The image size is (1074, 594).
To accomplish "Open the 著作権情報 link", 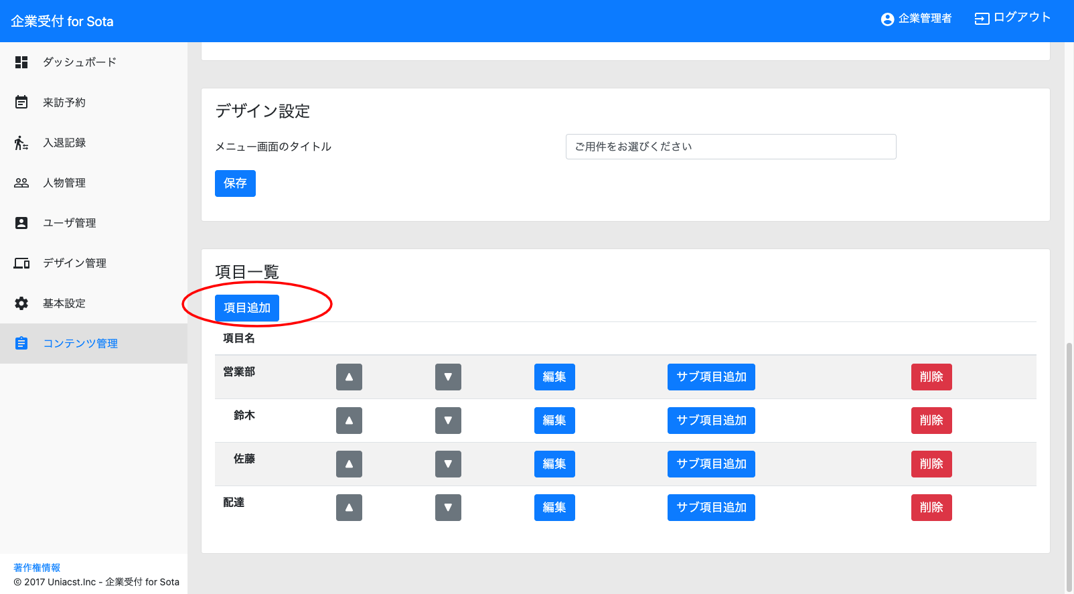I will [x=37, y=568].
